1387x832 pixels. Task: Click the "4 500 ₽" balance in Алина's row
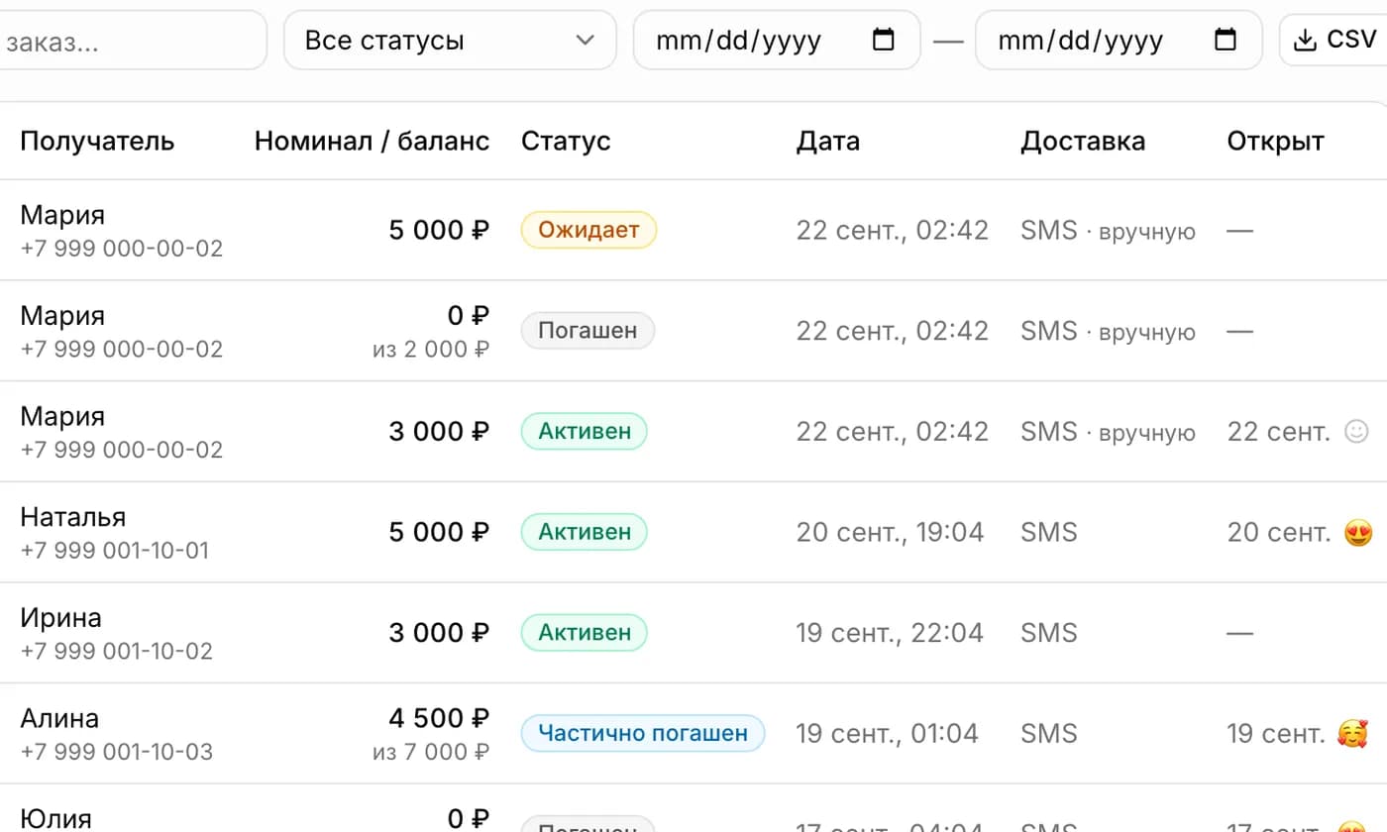[x=439, y=718]
